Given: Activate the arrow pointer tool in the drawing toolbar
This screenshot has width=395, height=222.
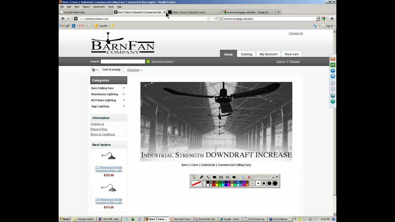Looking at the screenshot, I should tap(193, 177).
